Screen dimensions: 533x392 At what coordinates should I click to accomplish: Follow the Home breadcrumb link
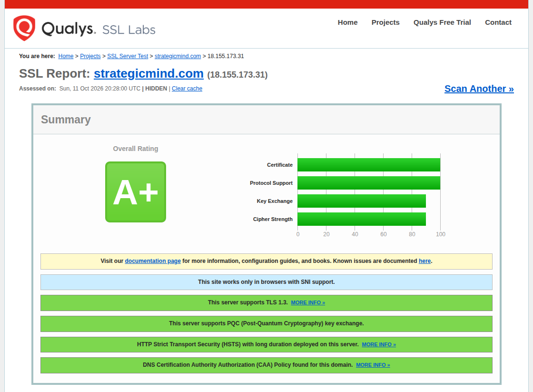click(x=66, y=56)
